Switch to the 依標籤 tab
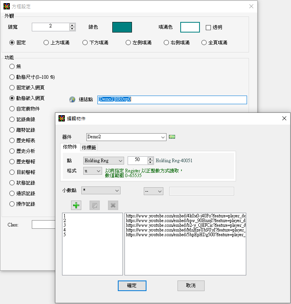This screenshot has height=304, width=291. pyautogui.click(x=89, y=147)
